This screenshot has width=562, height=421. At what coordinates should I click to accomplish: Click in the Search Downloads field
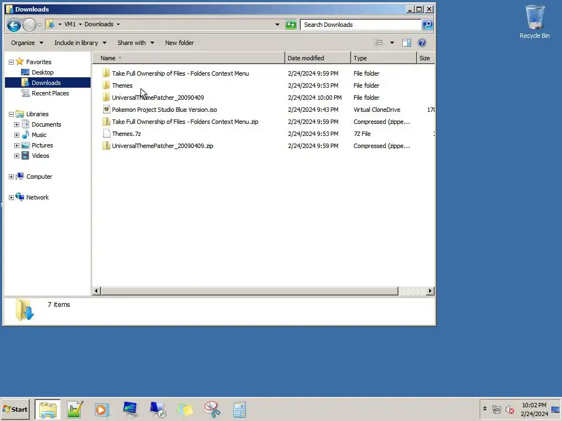(x=361, y=24)
